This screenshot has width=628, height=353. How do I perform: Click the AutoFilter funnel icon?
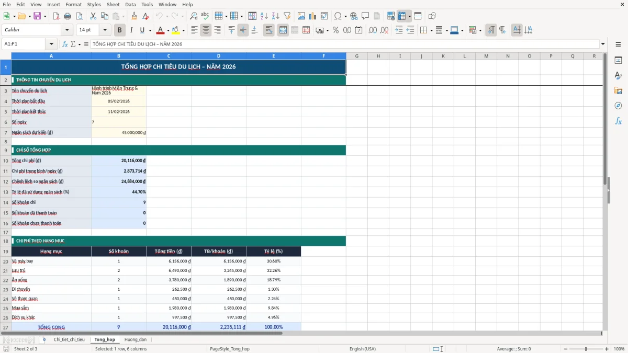tap(287, 16)
